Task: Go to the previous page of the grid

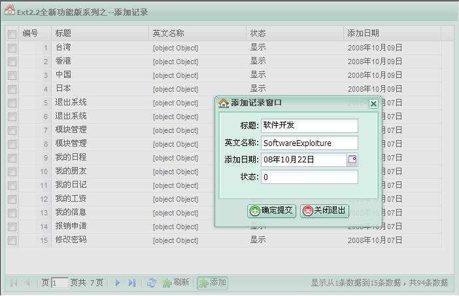Action: pos(28,283)
